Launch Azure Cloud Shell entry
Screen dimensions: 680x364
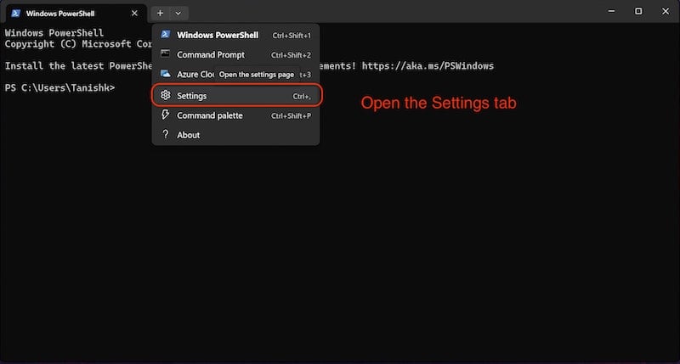pyautogui.click(x=236, y=75)
